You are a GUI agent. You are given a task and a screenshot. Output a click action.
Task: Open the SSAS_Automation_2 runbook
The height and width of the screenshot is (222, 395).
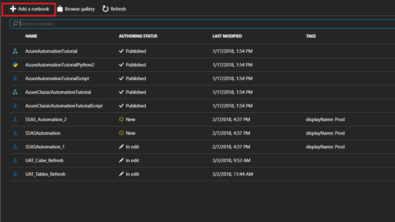(x=43, y=119)
